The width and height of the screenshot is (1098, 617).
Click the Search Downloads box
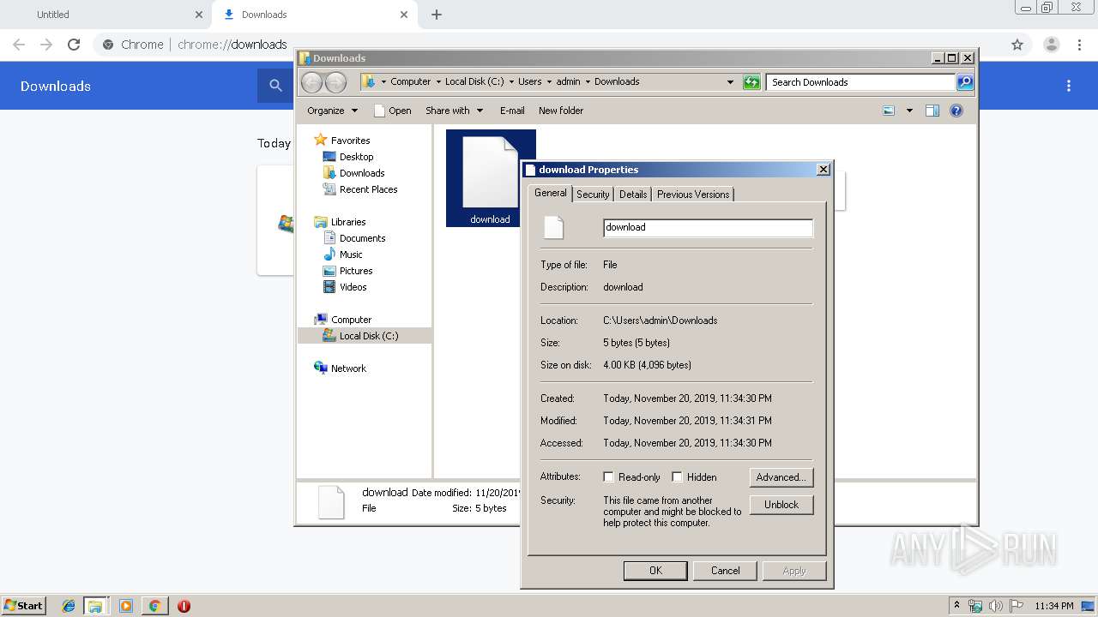pos(860,82)
